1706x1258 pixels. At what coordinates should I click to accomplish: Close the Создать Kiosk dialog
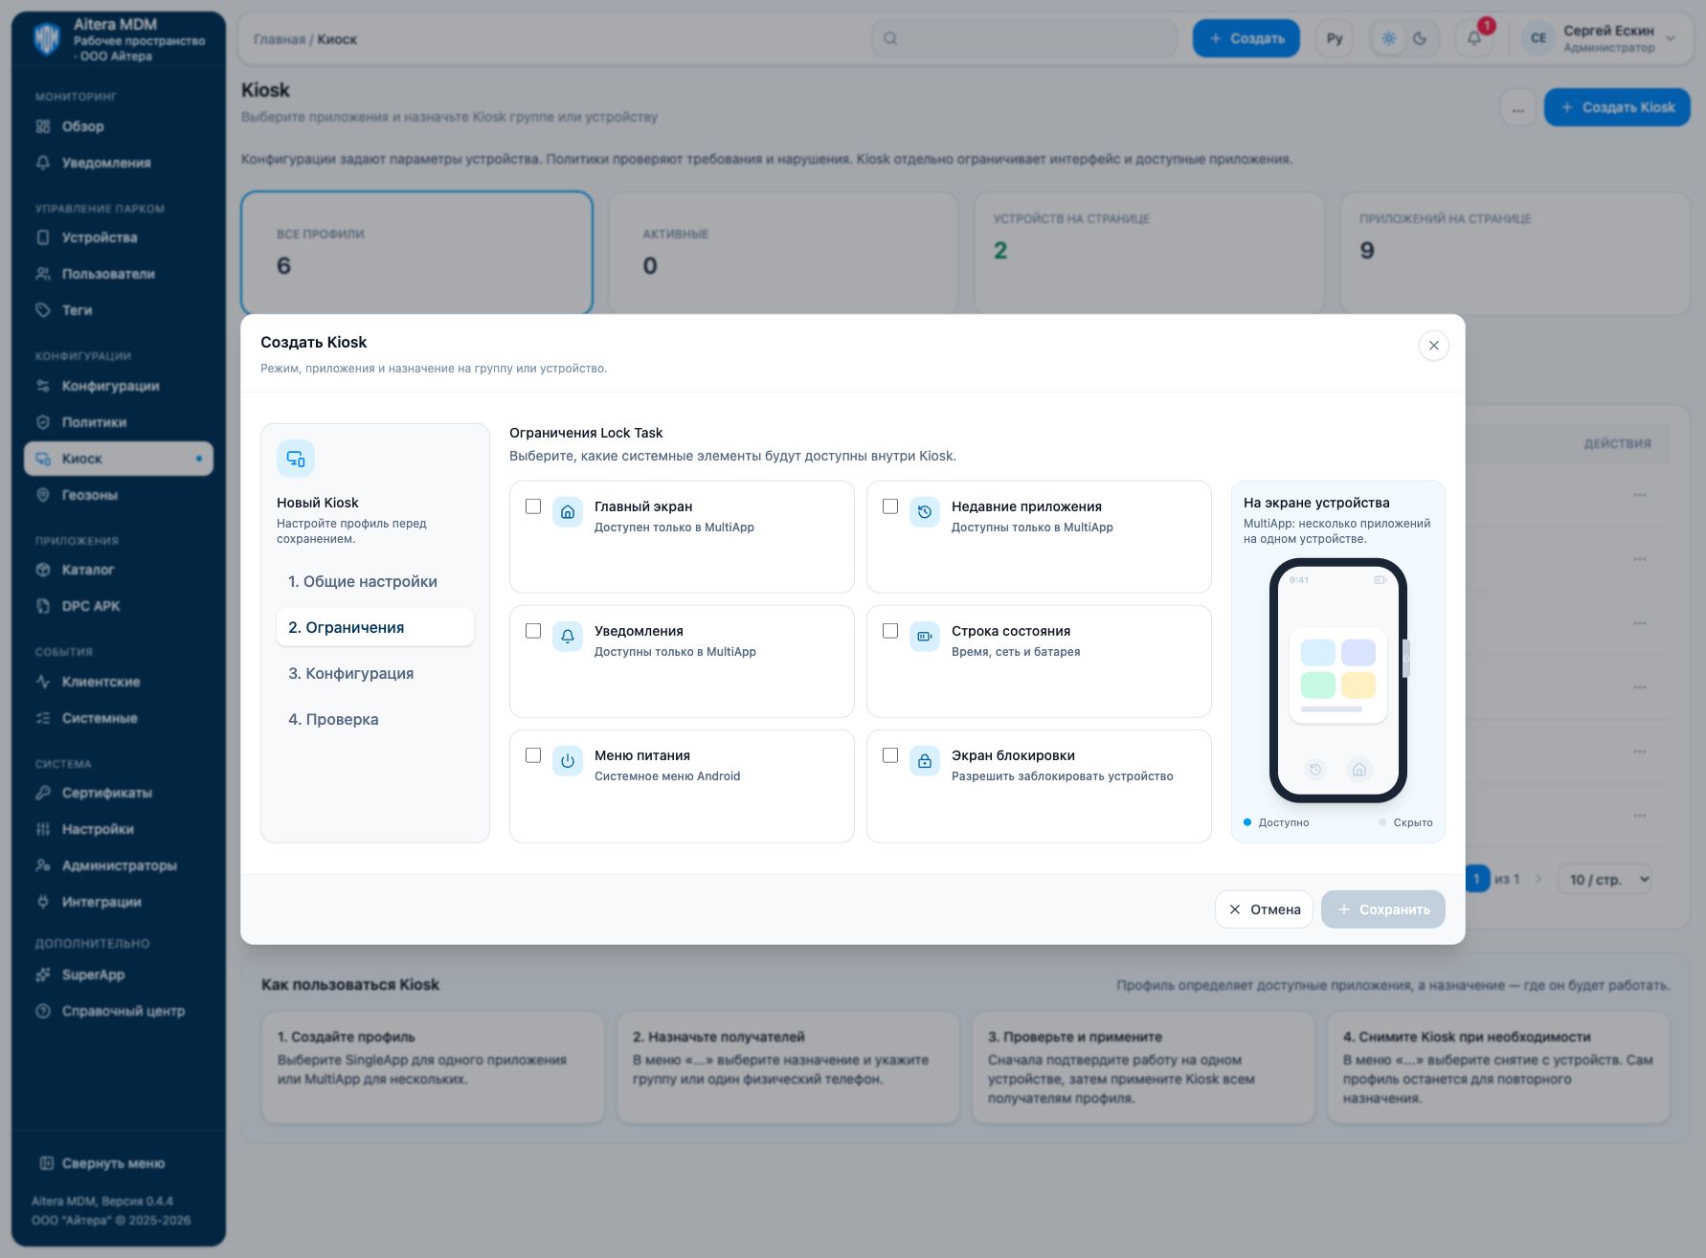[x=1433, y=346]
